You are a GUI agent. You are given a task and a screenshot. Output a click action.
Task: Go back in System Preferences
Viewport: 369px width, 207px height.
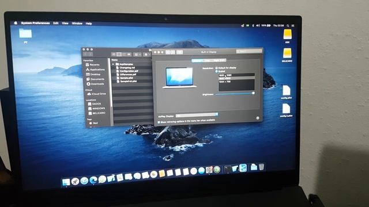(x=168, y=52)
